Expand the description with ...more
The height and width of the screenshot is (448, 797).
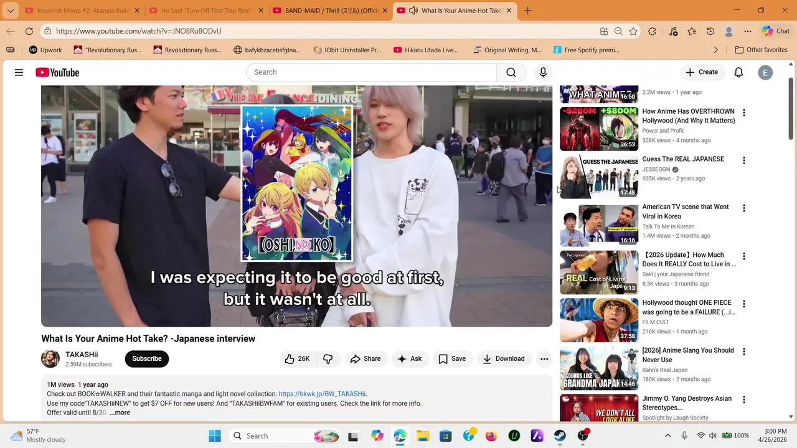(x=120, y=413)
